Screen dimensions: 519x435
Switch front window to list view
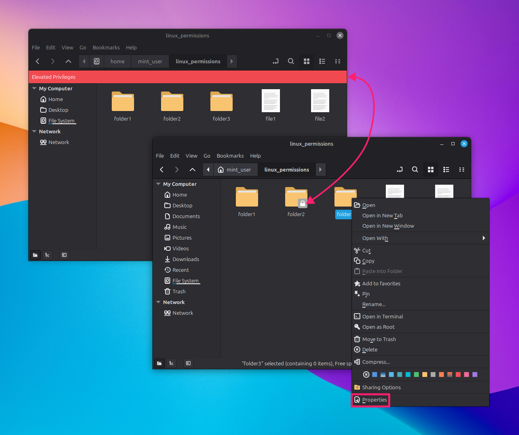point(446,170)
